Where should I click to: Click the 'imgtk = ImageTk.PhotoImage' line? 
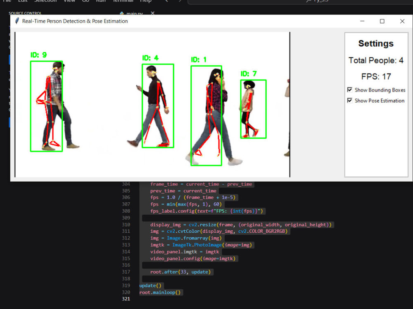(201, 245)
